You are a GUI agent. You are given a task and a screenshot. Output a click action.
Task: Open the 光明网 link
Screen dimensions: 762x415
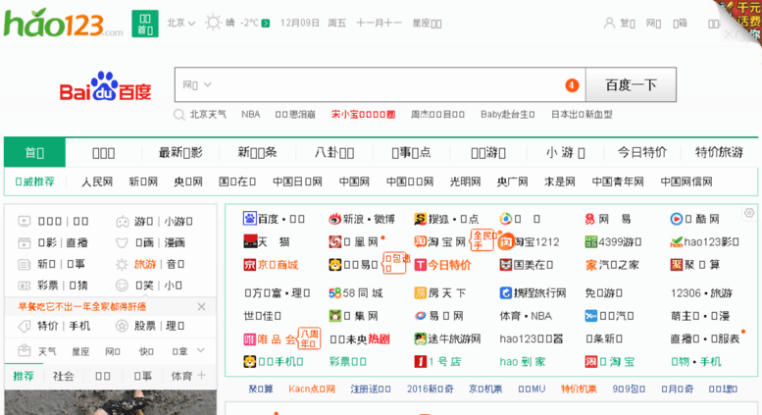coord(465,182)
